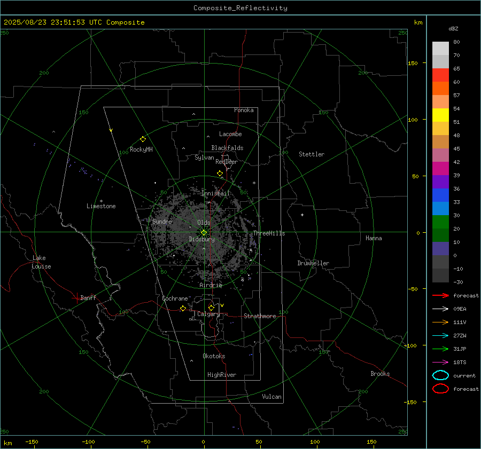Click the Vulcan town label
This screenshot has width=481, height=449.
click(x=272, y=397)
